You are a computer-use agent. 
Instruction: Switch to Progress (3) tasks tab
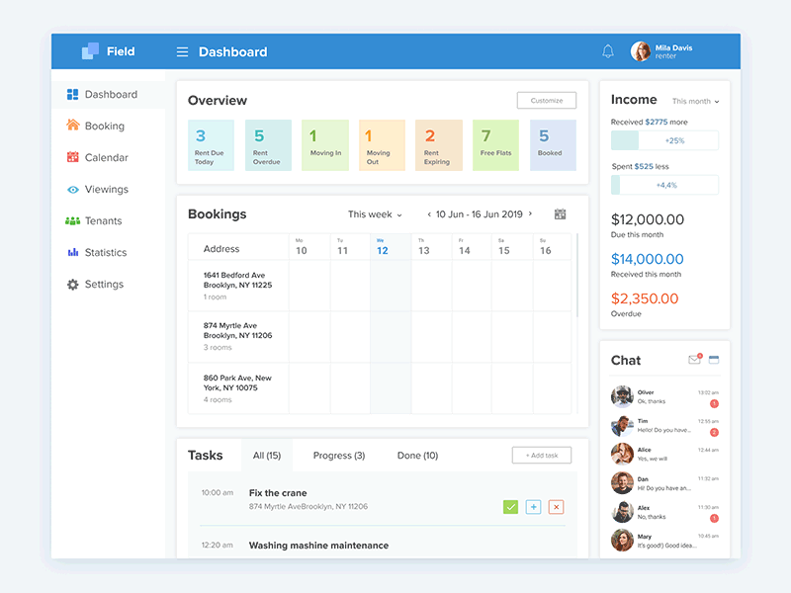point(339,456)
